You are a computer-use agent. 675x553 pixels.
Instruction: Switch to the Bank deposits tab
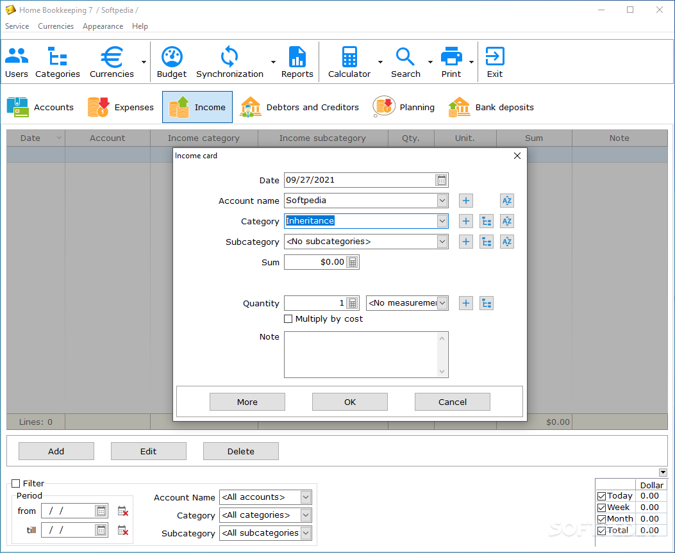click(x=491, y=107)
